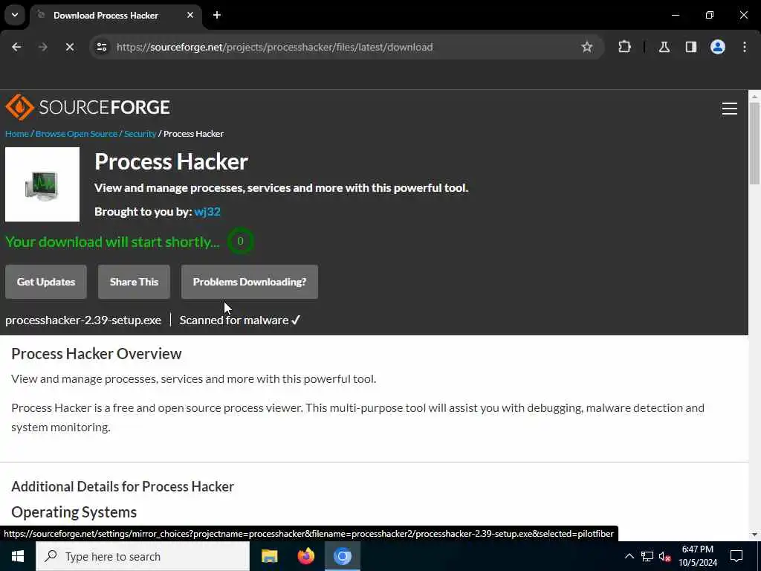Open SourceForge hamburger menu

[x=730, y=109]
